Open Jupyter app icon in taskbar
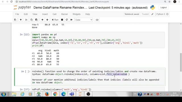Viewport: 182px width, 102px height. tap(80, 94)
